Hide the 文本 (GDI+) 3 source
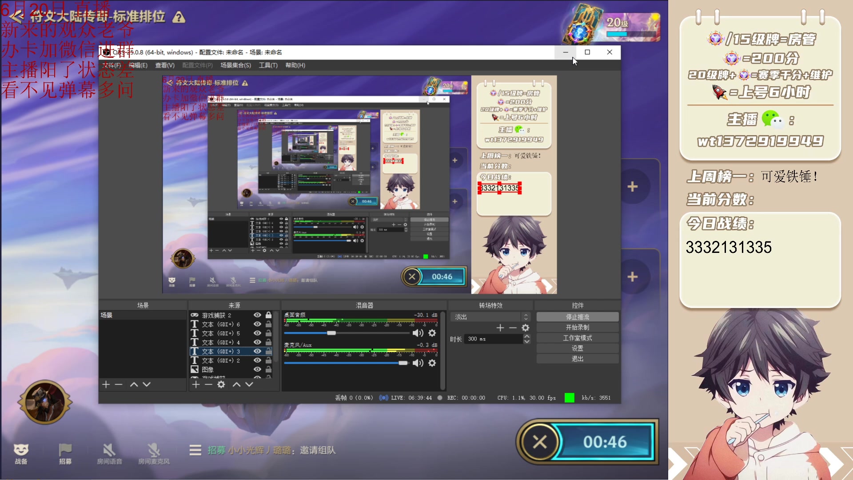 (257, 351)
